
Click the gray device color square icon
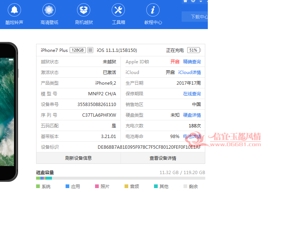point(90,50)
